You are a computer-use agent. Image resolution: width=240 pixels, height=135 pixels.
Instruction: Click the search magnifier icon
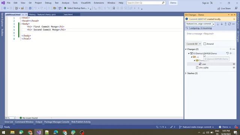(x=163, y=3)
